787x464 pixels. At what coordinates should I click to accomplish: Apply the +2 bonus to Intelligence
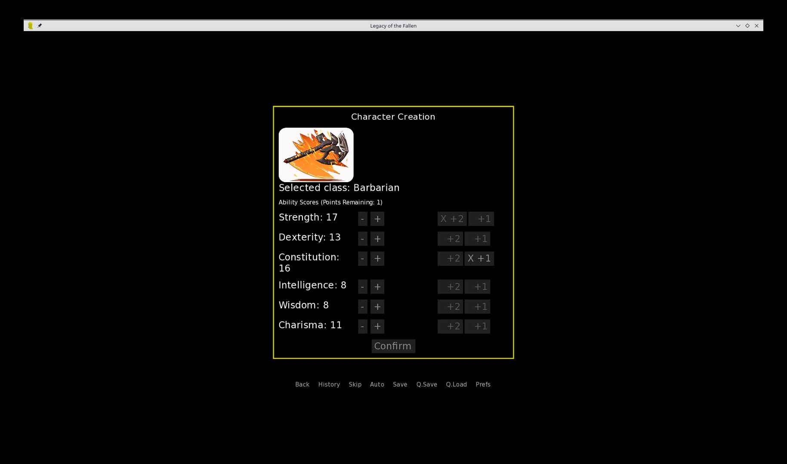pos(450,287)
